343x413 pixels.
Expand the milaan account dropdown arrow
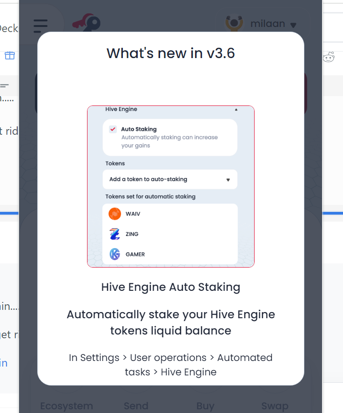(x=293, y=25)
